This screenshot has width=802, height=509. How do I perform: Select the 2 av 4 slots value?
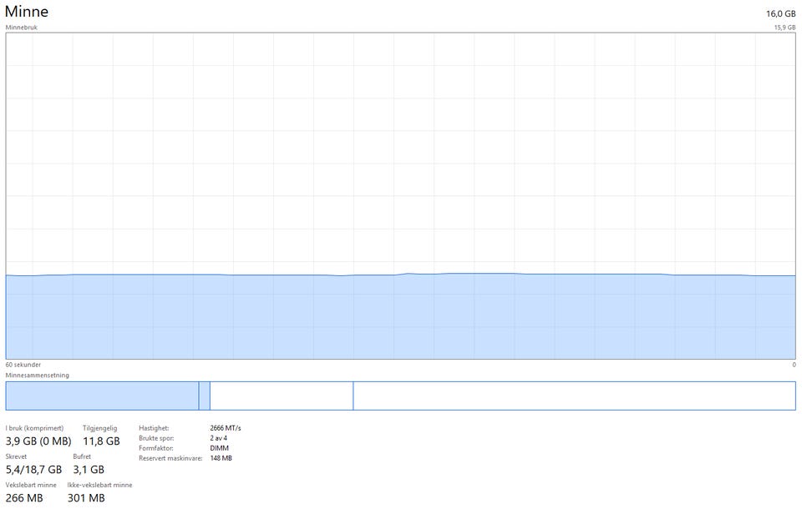pos(218,438)
